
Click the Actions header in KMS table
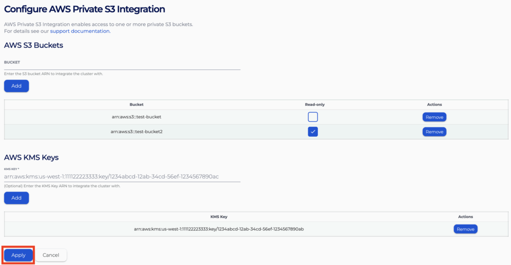click(466, 217)
